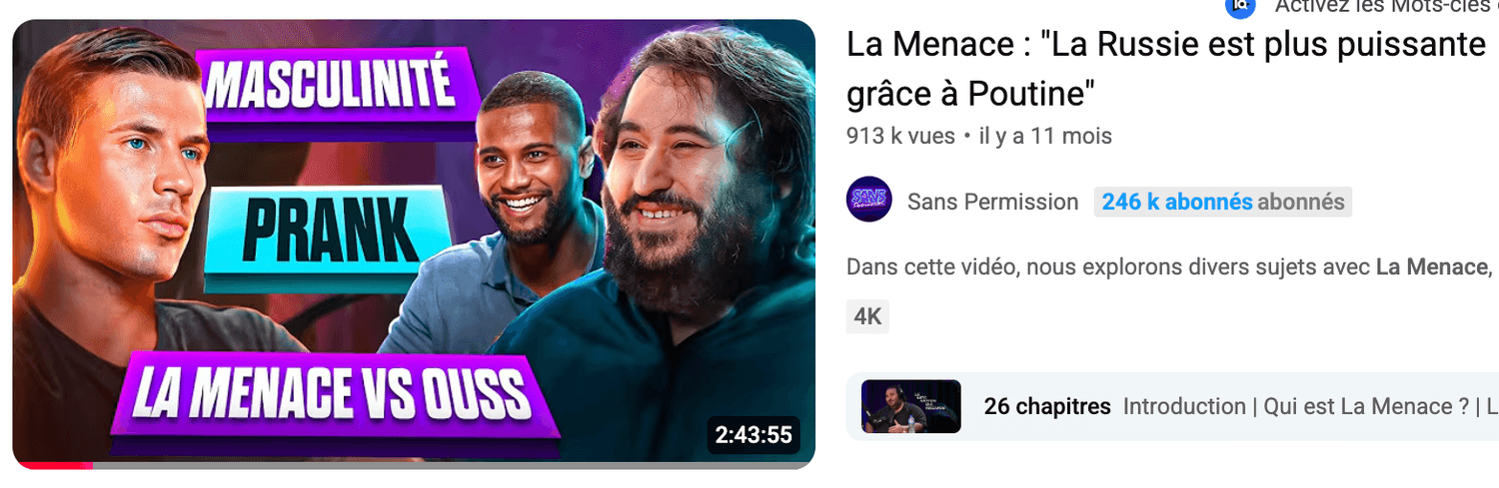Open the chapters preview thumbnail image

(x=910, y=406)
